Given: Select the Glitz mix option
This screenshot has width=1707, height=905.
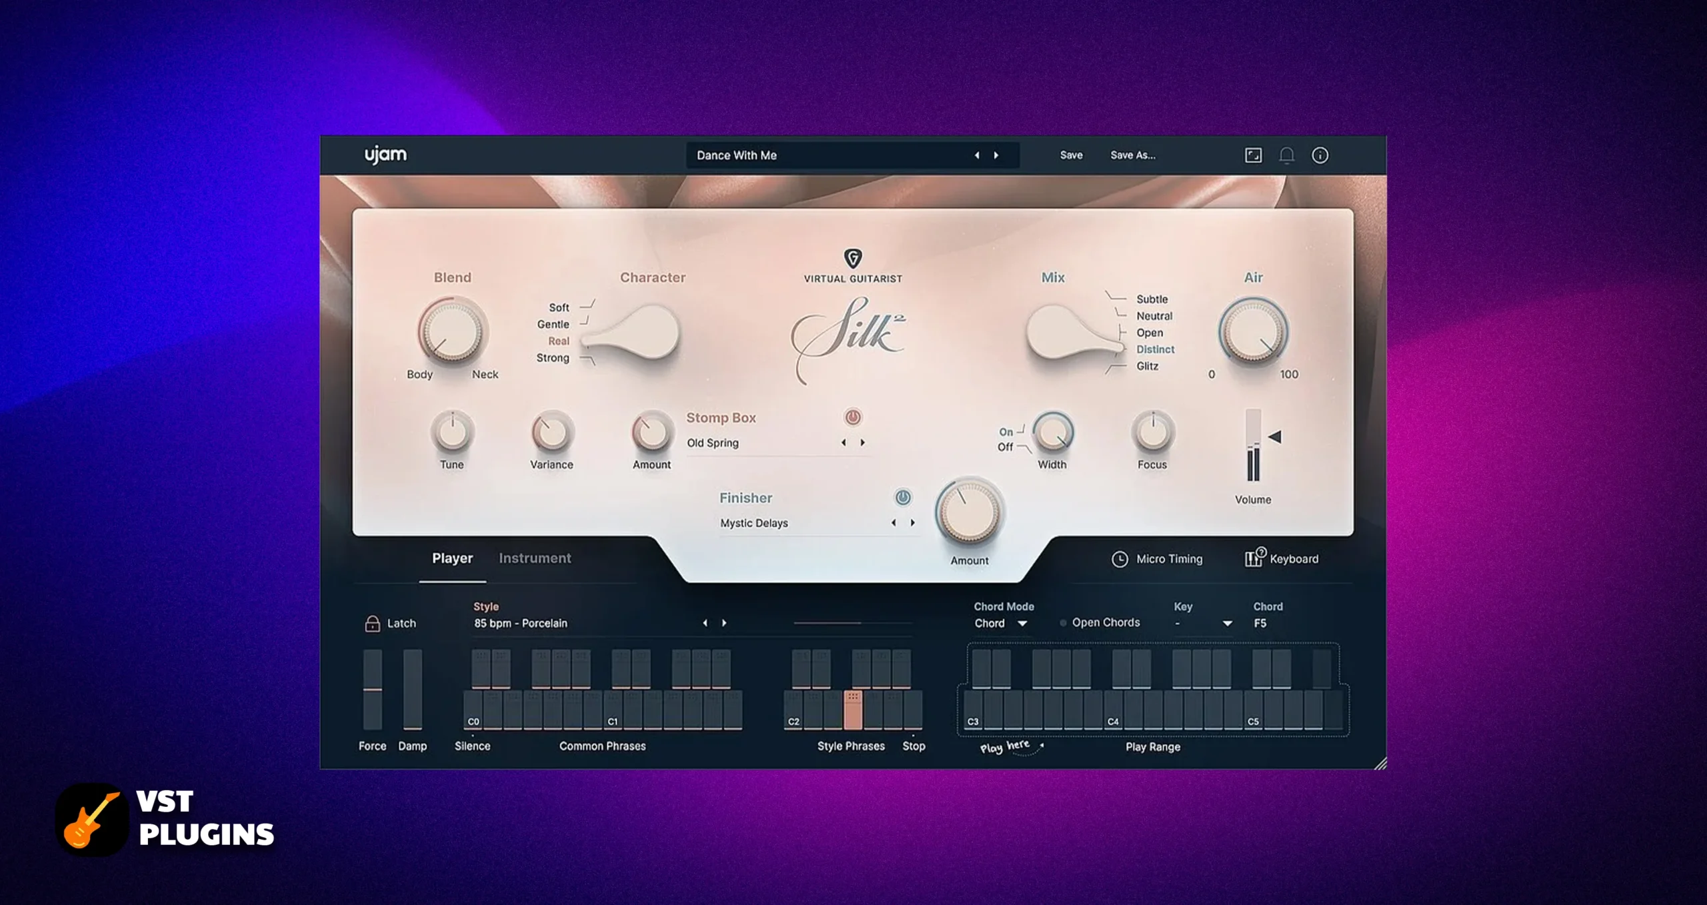Looking at the screenshot, I should coord(1147,365).
